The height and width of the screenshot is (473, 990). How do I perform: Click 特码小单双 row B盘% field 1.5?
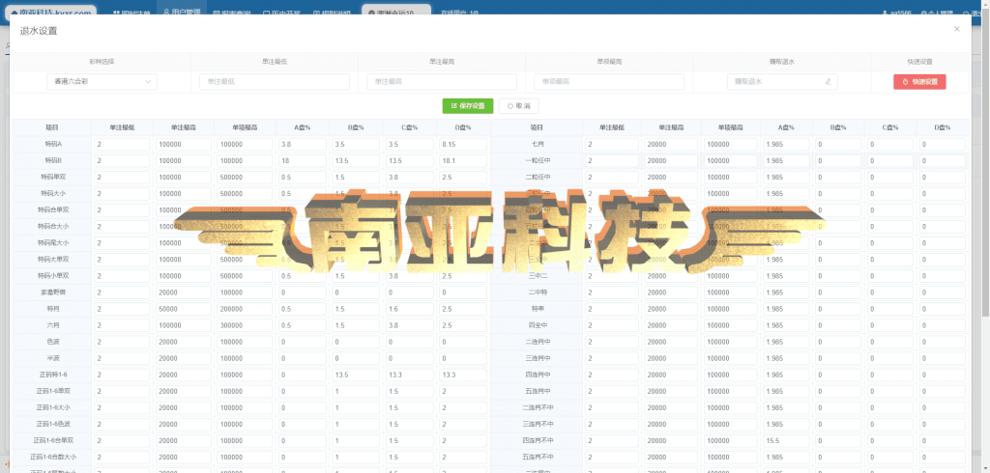pos(356,276)
